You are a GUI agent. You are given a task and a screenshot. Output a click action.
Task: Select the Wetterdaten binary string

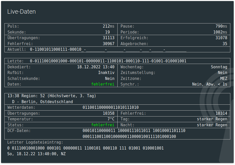tap(110, 108)
